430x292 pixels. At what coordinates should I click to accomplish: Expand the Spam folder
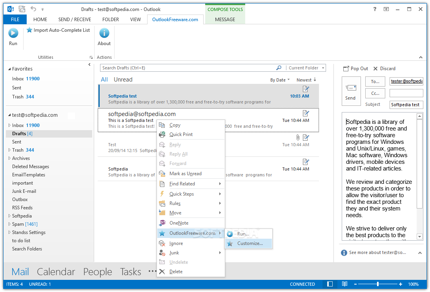(x=9, y=224)
